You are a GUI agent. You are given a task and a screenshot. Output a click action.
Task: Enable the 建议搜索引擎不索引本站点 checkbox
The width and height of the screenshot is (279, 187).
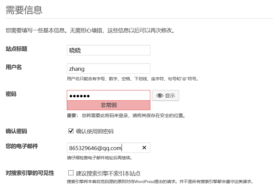[x=71, y=173]
